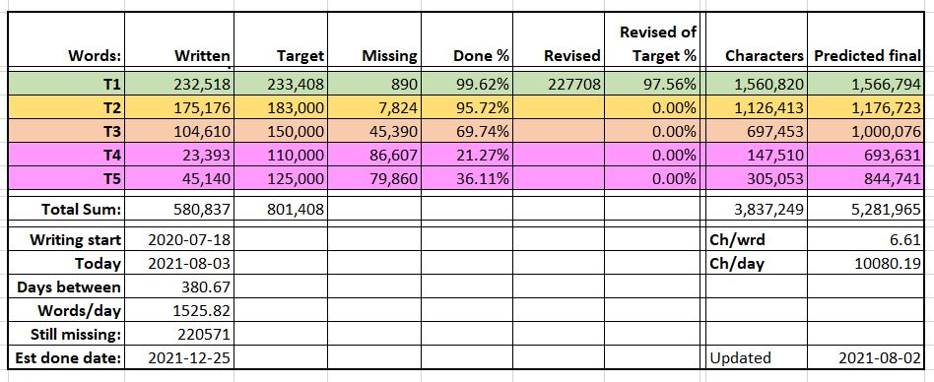Click the Today date 2021-08-03

[178, 263]
